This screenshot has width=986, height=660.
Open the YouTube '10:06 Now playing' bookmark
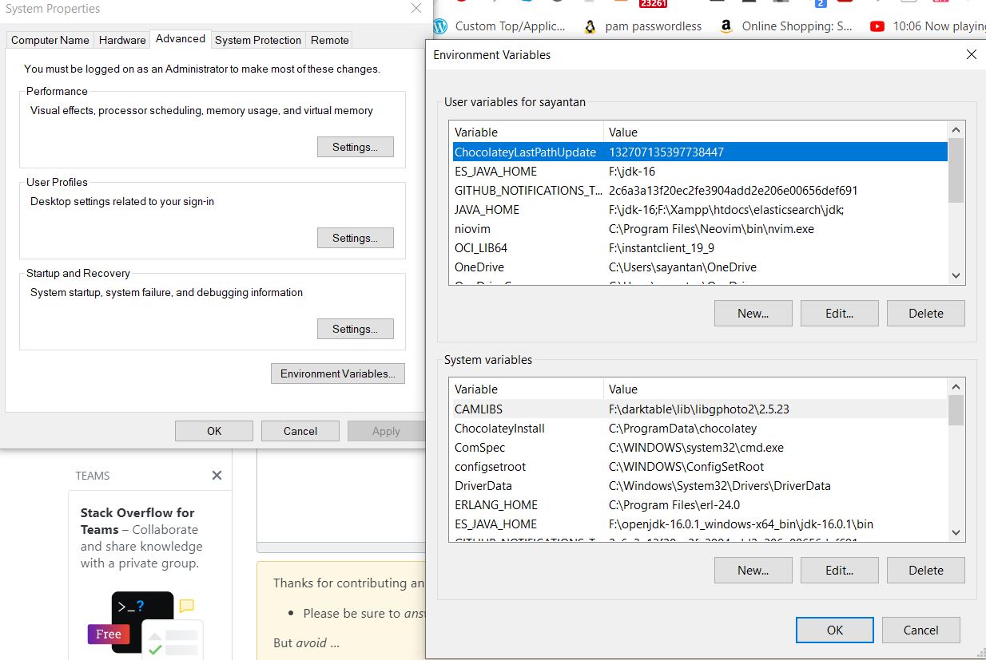point(928,26)
